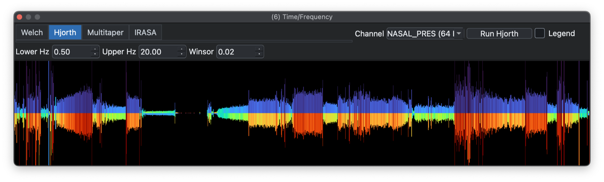Increase Upper Hz with up arrow
Viewport: 604px width, 182px height.
(x=182, y=49)
